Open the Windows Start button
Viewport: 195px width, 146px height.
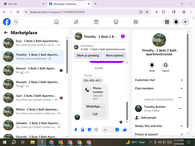click(5, 142)
